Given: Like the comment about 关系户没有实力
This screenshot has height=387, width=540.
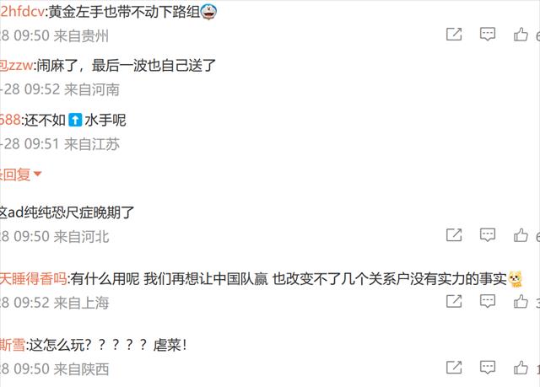Looking at the screenshot, I should [521, 301].
